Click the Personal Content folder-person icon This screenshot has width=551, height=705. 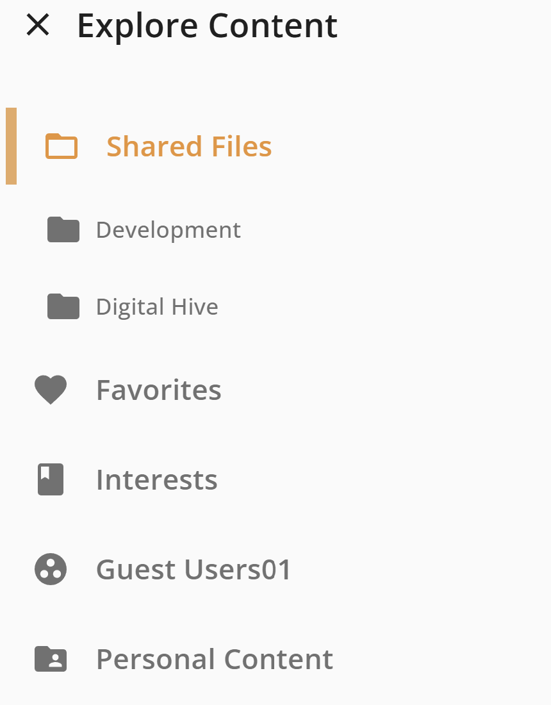pyautogui.click(x=51, y=659)
